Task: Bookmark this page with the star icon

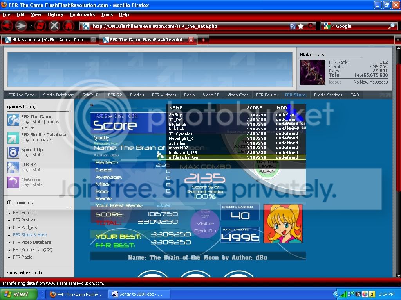Action: [301, 26]
